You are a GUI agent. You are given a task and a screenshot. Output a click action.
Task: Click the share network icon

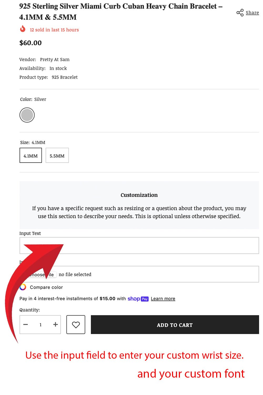pos(240,13)
